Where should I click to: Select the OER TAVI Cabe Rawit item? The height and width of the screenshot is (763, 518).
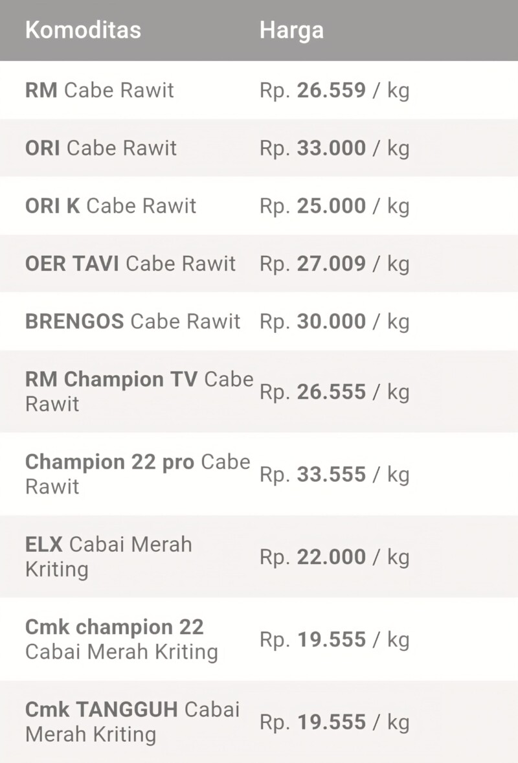[x=259, y=263]
